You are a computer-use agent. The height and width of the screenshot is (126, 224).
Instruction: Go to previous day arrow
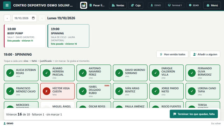7,18
